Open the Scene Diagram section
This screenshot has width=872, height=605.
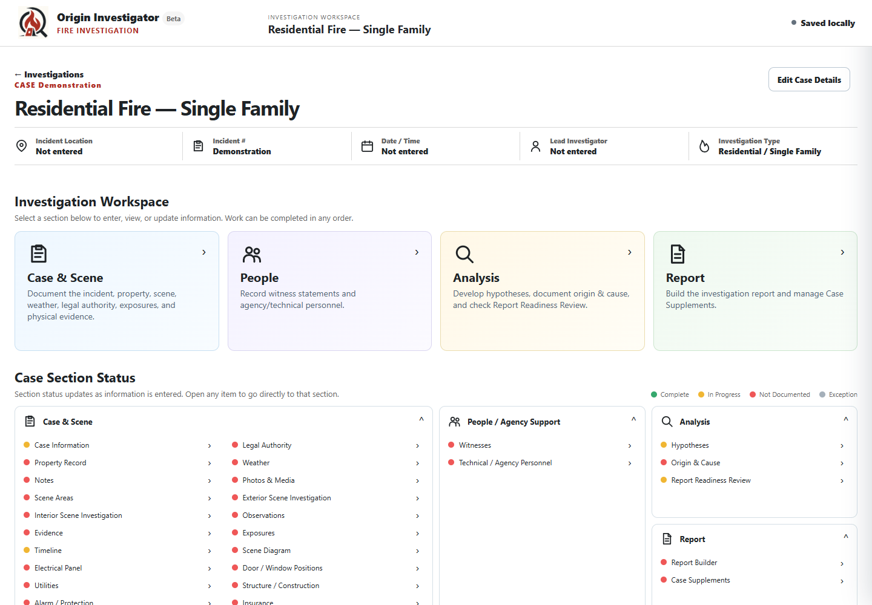[326, 551]
